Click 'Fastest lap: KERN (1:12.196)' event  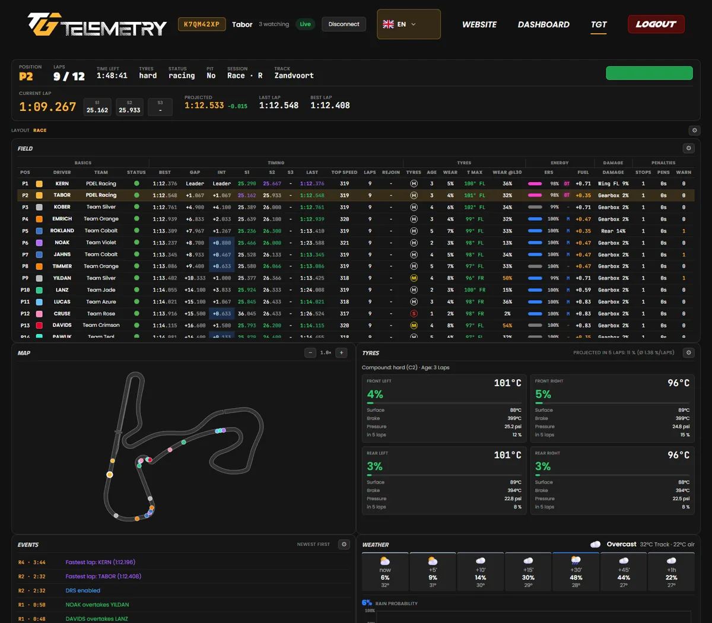(100, 562)
